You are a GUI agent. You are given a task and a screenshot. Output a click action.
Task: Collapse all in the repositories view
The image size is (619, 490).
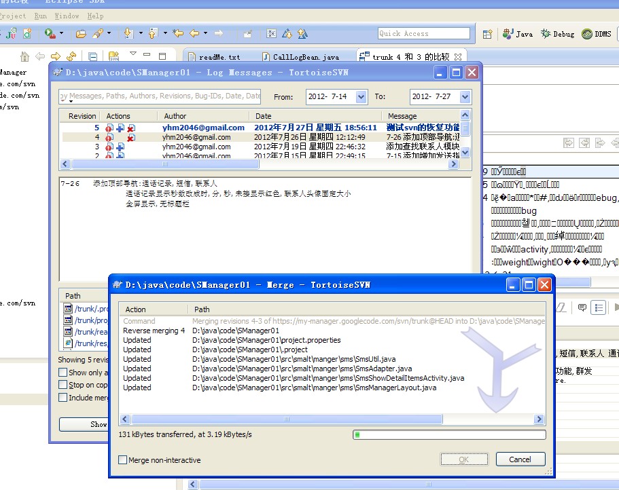[93, 57]
